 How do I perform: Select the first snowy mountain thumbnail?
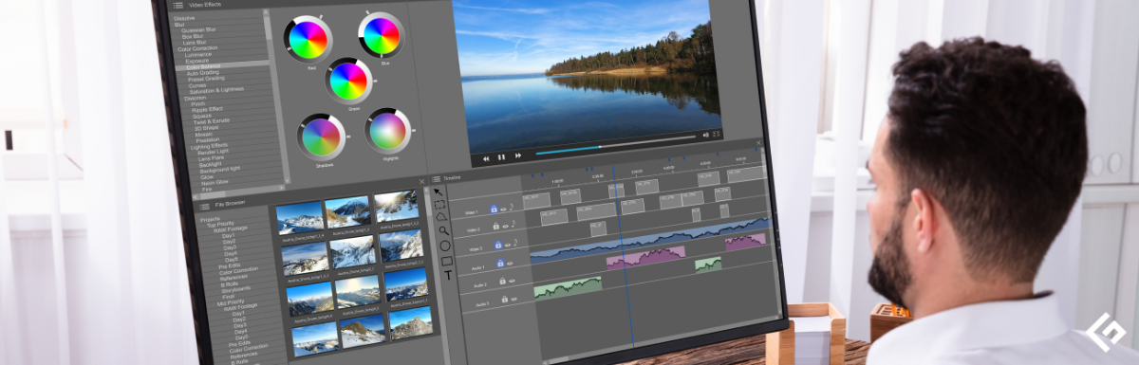click(x=301, y=218)
